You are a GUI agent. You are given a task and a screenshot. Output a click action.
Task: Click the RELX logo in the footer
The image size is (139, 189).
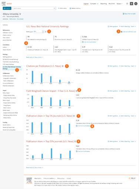tap(132, 178)
